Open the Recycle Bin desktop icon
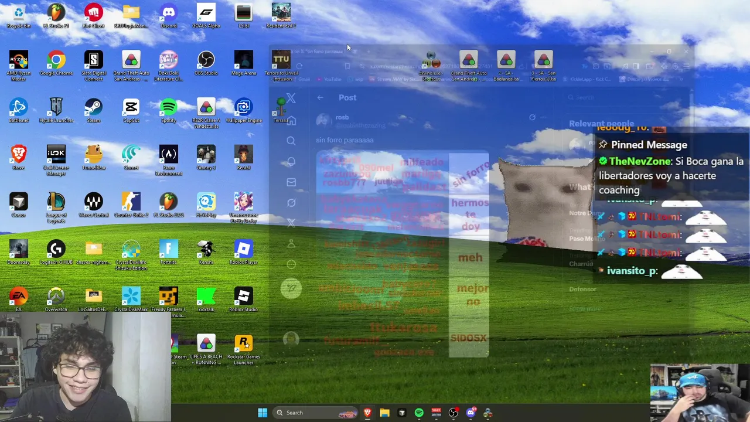Screen dimensions: 750x422 (x=19, y=16)
